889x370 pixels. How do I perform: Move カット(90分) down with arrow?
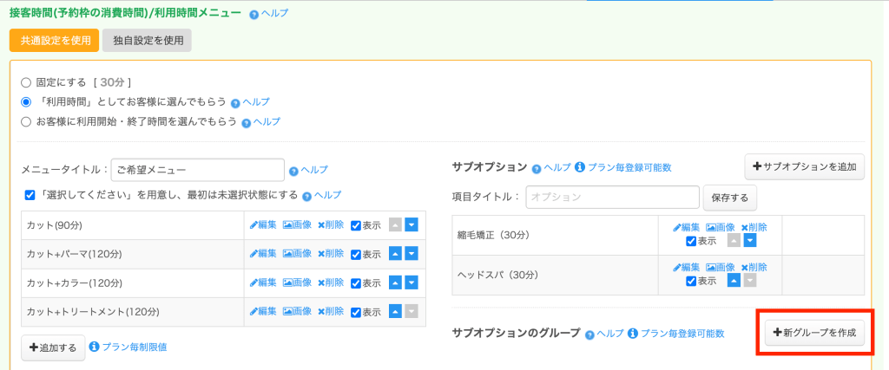pyautogui.click(x=412, y=225)
